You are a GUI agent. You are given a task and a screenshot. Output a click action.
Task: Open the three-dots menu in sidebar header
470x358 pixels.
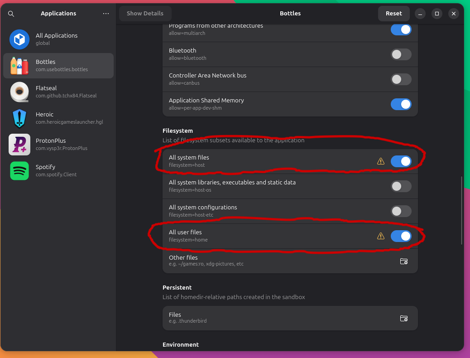106,14
